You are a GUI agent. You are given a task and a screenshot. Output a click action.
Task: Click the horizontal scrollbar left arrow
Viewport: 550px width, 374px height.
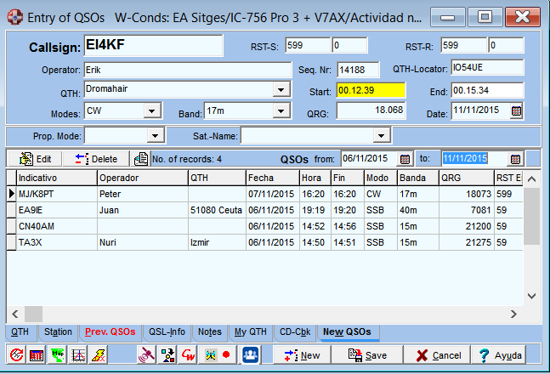tap(15, 314)
